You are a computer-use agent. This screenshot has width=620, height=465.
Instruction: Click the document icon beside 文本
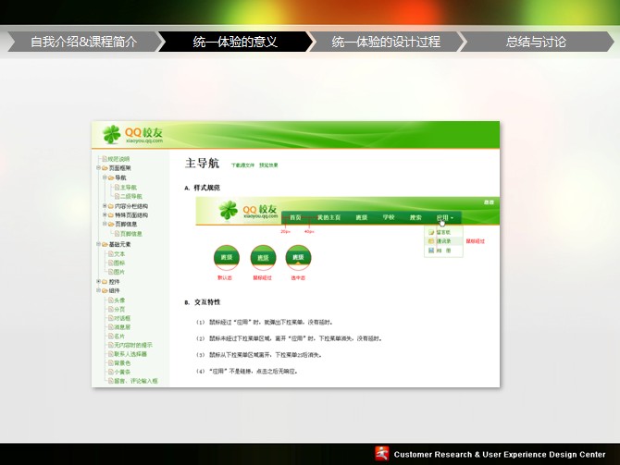click(x=111, y=253)
